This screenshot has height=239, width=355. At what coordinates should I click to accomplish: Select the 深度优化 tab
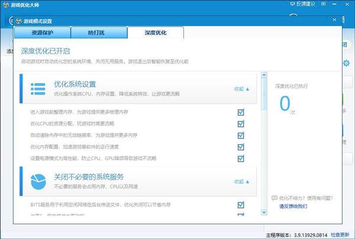(x=155, y=32)
